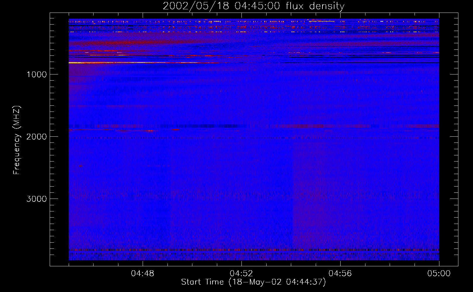The image size is (473, 292).
Task: Click the '05:00' time axis label
Action: [x=439, y=274]
